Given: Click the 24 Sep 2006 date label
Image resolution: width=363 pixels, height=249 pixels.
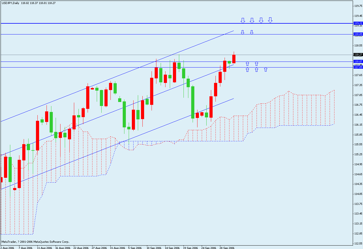Looking at the screenshot, I should tap(209, 248).
